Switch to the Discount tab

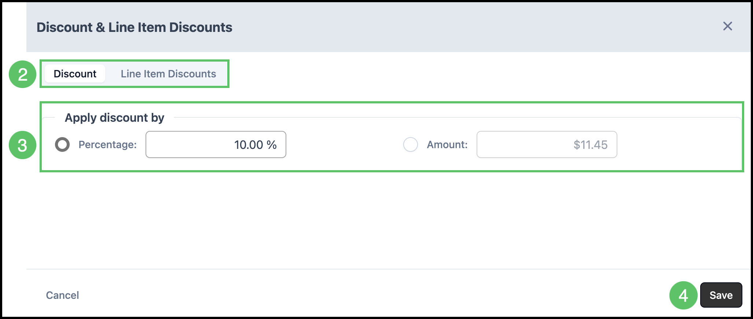pyautogui.click(x=75, y=74)
